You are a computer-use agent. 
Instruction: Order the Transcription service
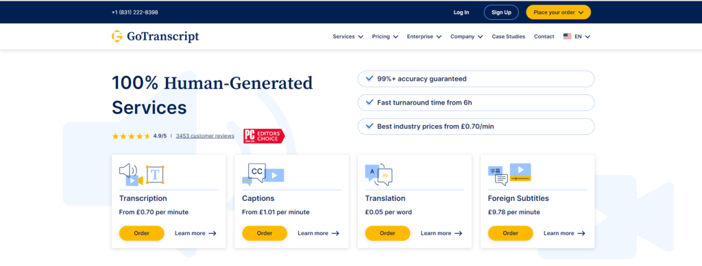141,233
